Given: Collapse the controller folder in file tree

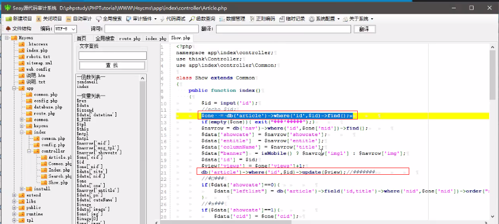Looking at the screenshot, I should [x=29, y=151].
